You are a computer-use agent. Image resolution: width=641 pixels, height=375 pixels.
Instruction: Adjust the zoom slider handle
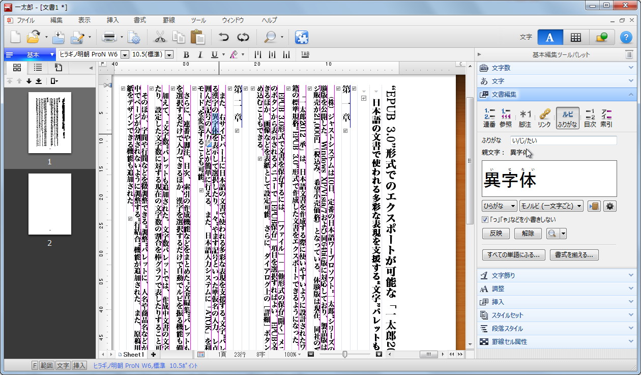(345, 354)
